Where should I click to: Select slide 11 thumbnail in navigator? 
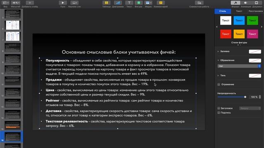(13, 81)
